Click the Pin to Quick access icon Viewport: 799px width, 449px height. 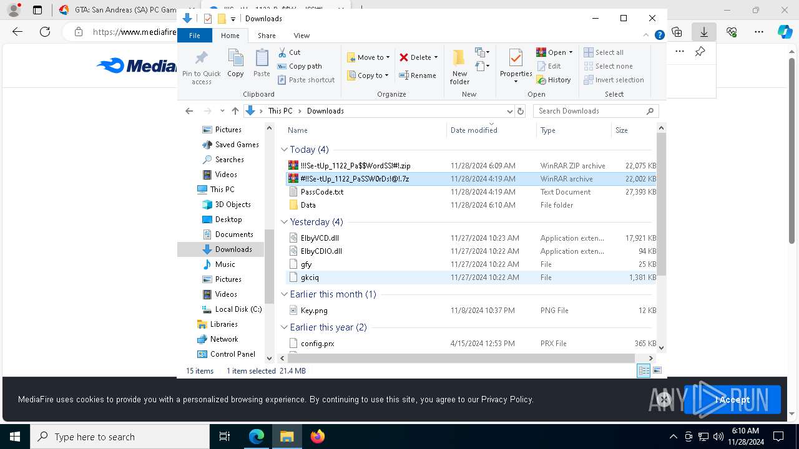[x=201, y=67]
